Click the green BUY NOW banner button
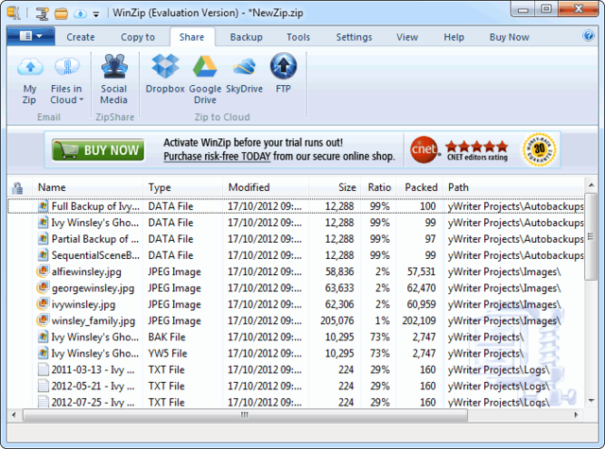Viewport: 605px width, 449px height. [x=98, y=150]
